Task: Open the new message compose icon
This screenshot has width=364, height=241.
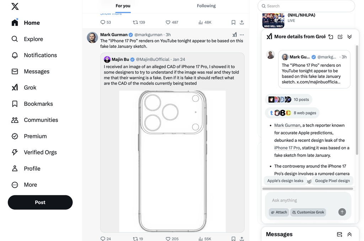Action: [x=339, y=234]
